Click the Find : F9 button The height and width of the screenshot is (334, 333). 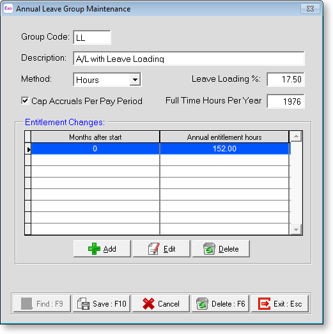pos(42,303)
